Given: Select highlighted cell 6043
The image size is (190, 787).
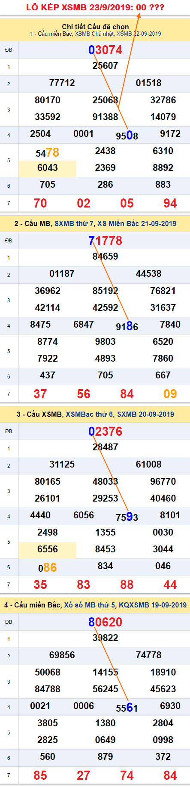Looking at the screenshot, I should click(48, 168).
